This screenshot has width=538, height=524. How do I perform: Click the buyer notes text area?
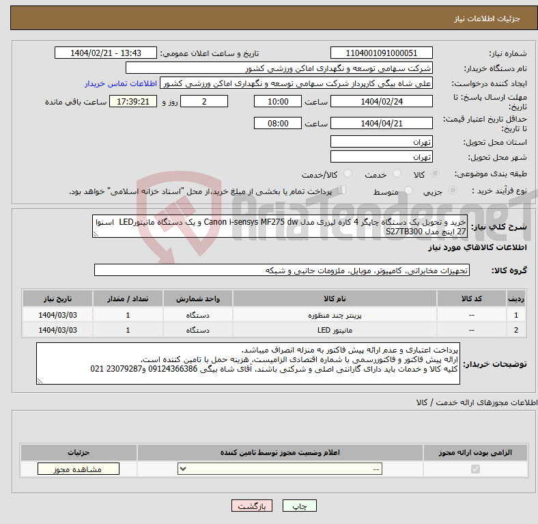click(248, 363)
